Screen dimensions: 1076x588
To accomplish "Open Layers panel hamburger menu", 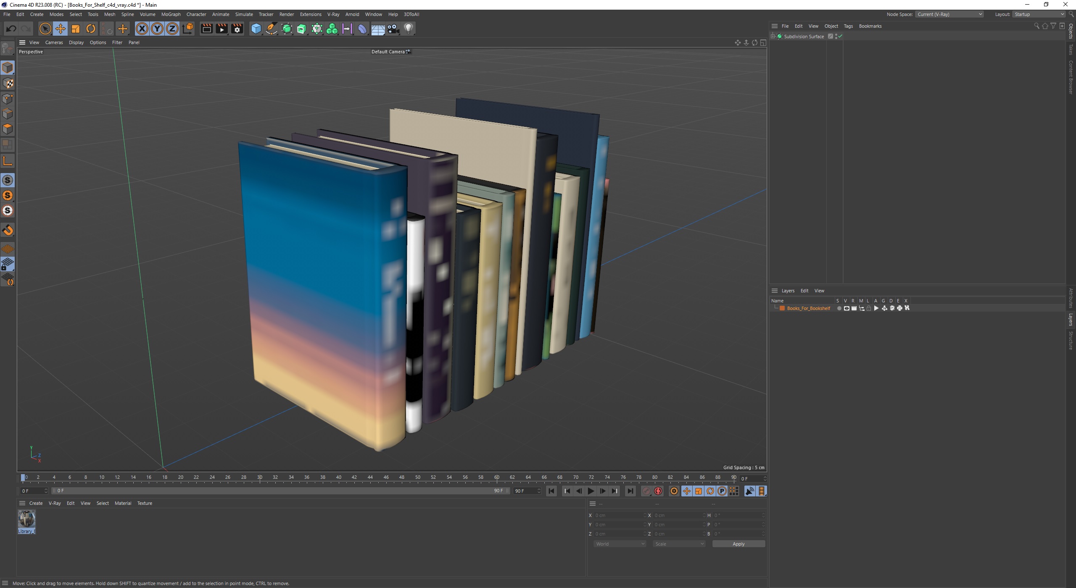I will (775, 291).
